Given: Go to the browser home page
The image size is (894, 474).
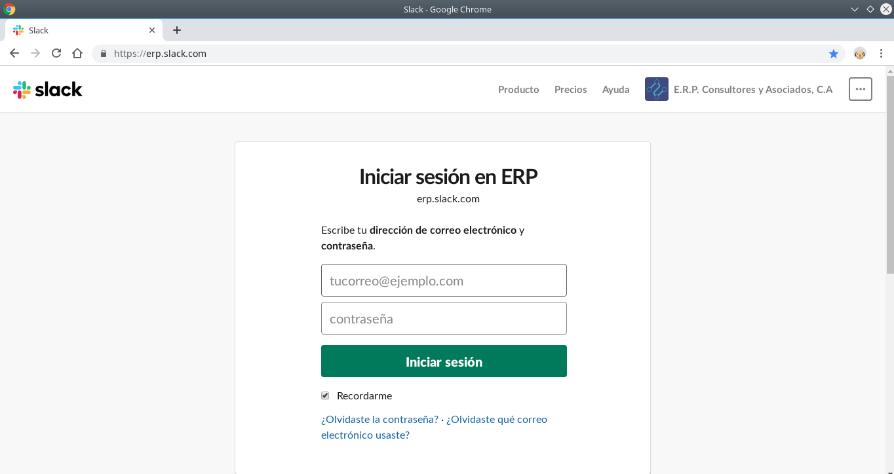Looking at the screenshot, I should pos(77,54).
